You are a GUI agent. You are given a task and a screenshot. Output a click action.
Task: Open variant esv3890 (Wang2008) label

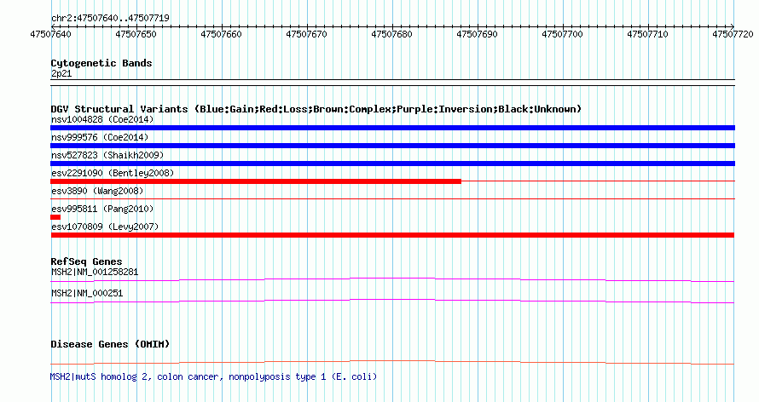pos(97,191)
